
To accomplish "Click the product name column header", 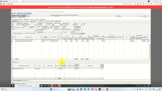I will pyautogui.click(x=28, y=37).
